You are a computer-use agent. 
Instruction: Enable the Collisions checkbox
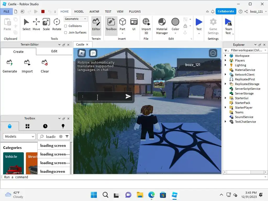tap(65, 26)
